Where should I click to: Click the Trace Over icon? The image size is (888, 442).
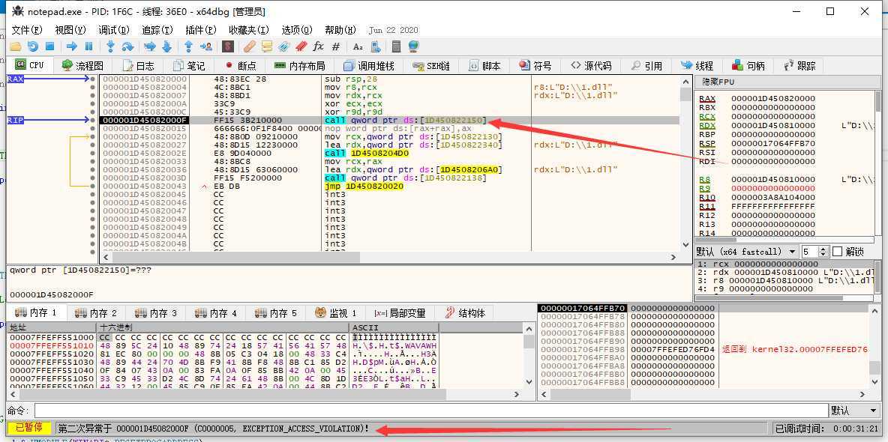[x=167, y=47]
